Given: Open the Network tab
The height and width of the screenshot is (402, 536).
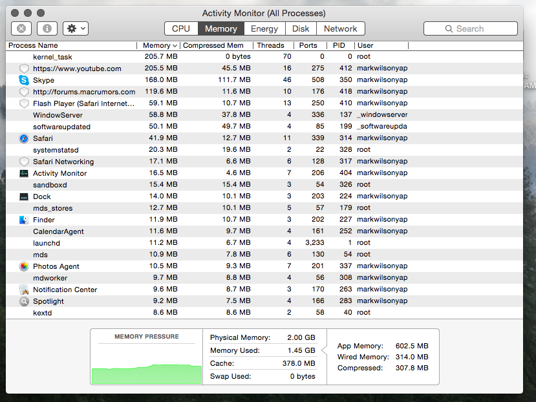Looking at the screenshot, I should 341,28.
